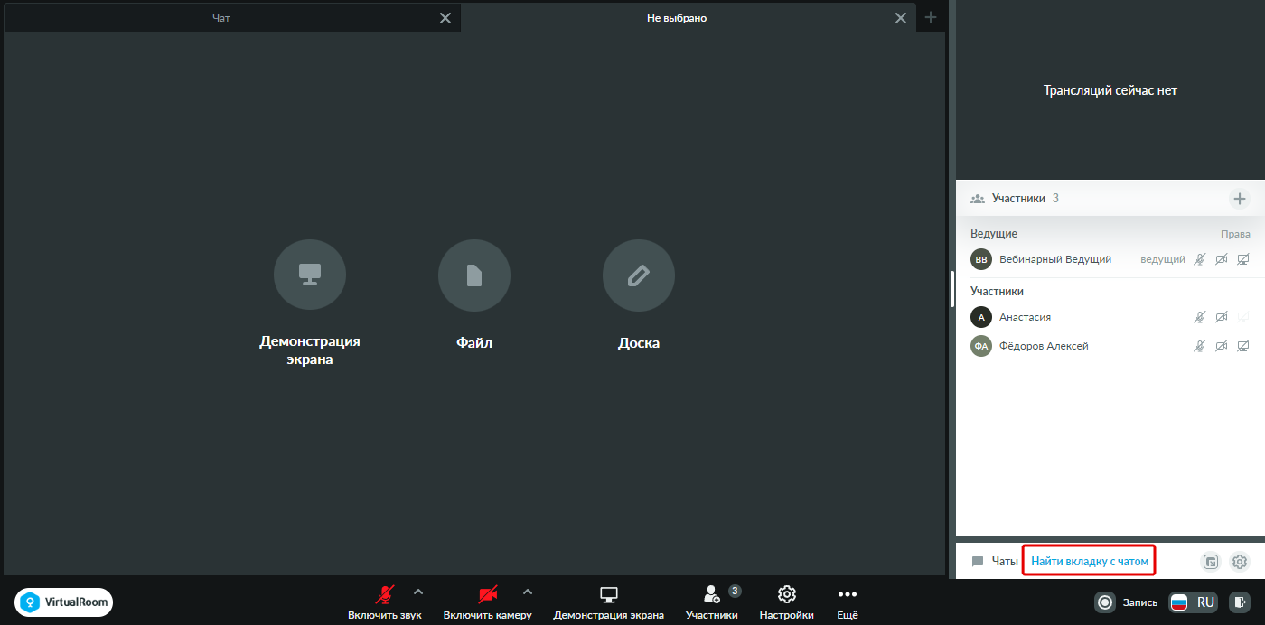
Task: Click Найти вкладку с чатом link
Action: (x=1090, y=561)
